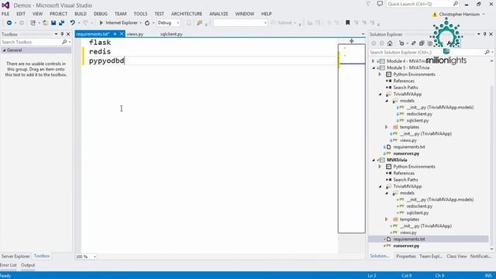The width and height of the screenshot is (496, 279).
Task: Open the PROJECT menu
Action: coord(59,14)
